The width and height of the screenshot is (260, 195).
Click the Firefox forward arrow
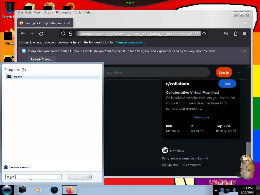[32, 34]
